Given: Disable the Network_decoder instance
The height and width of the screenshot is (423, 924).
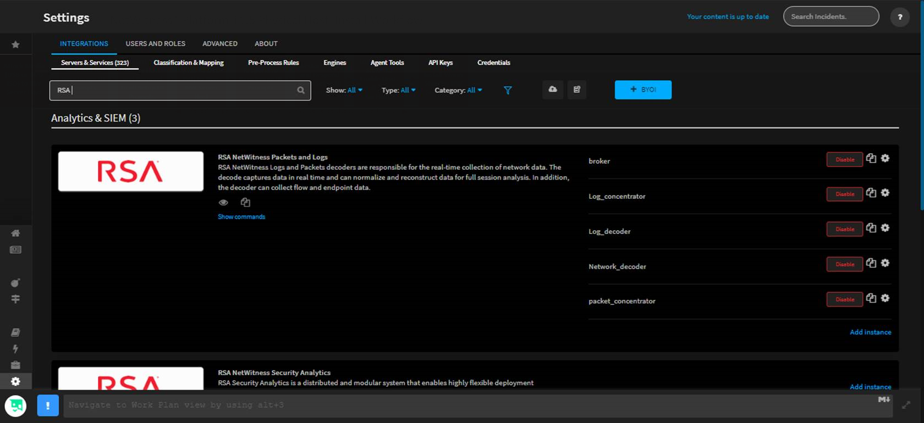Looking at the screenshot, I should click(844, 264).
